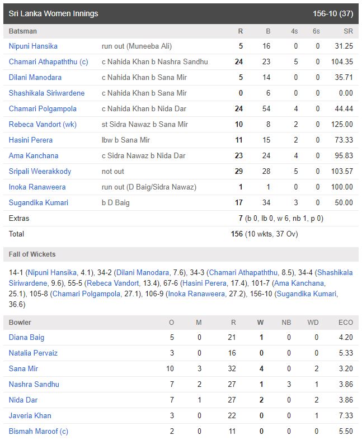Click Sripali Weerakkody player link

(x=40, y=171)
